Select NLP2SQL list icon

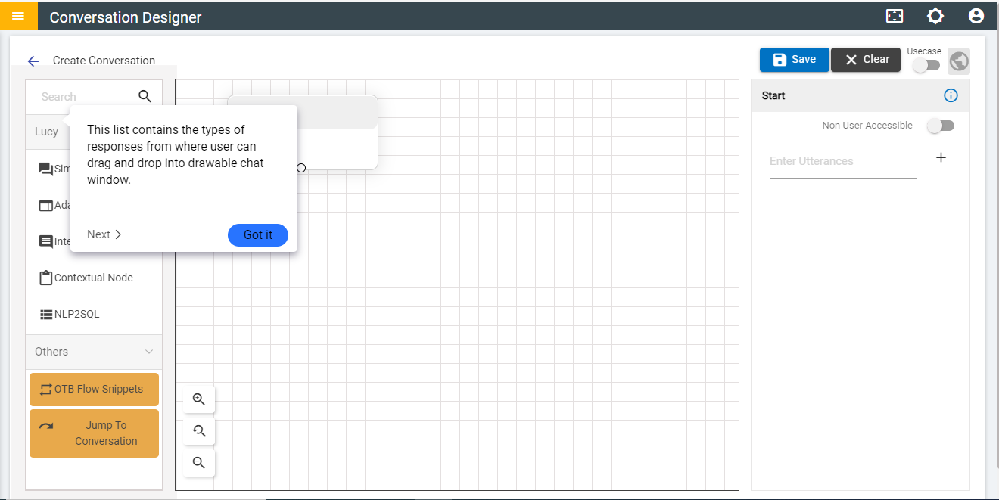click(x=46, y=315)
